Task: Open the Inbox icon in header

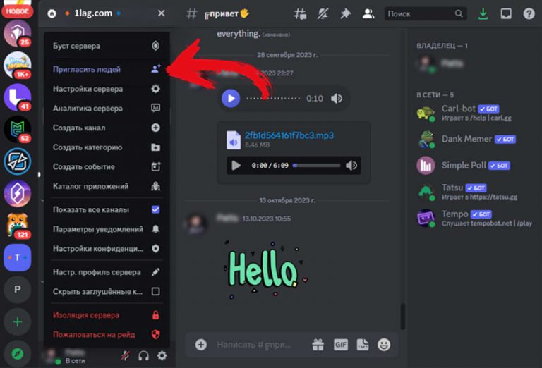Action: [x=506, y=13]
